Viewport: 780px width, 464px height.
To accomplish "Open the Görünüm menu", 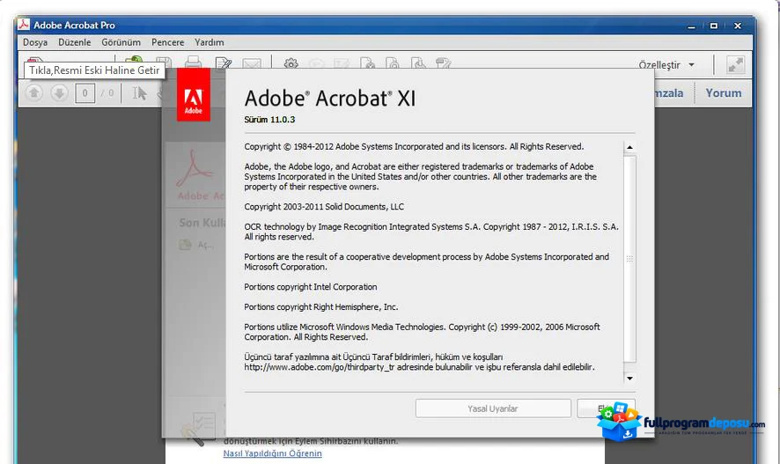I will pyautogui.click(x=121, y=42).
